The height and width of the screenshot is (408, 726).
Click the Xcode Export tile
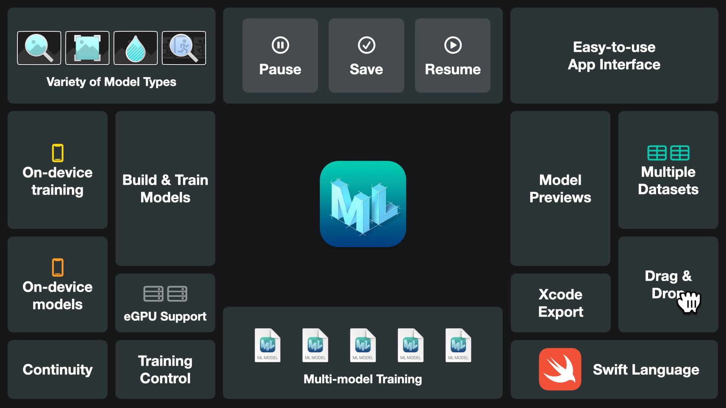pyautogui.click(x=560, y=303)
